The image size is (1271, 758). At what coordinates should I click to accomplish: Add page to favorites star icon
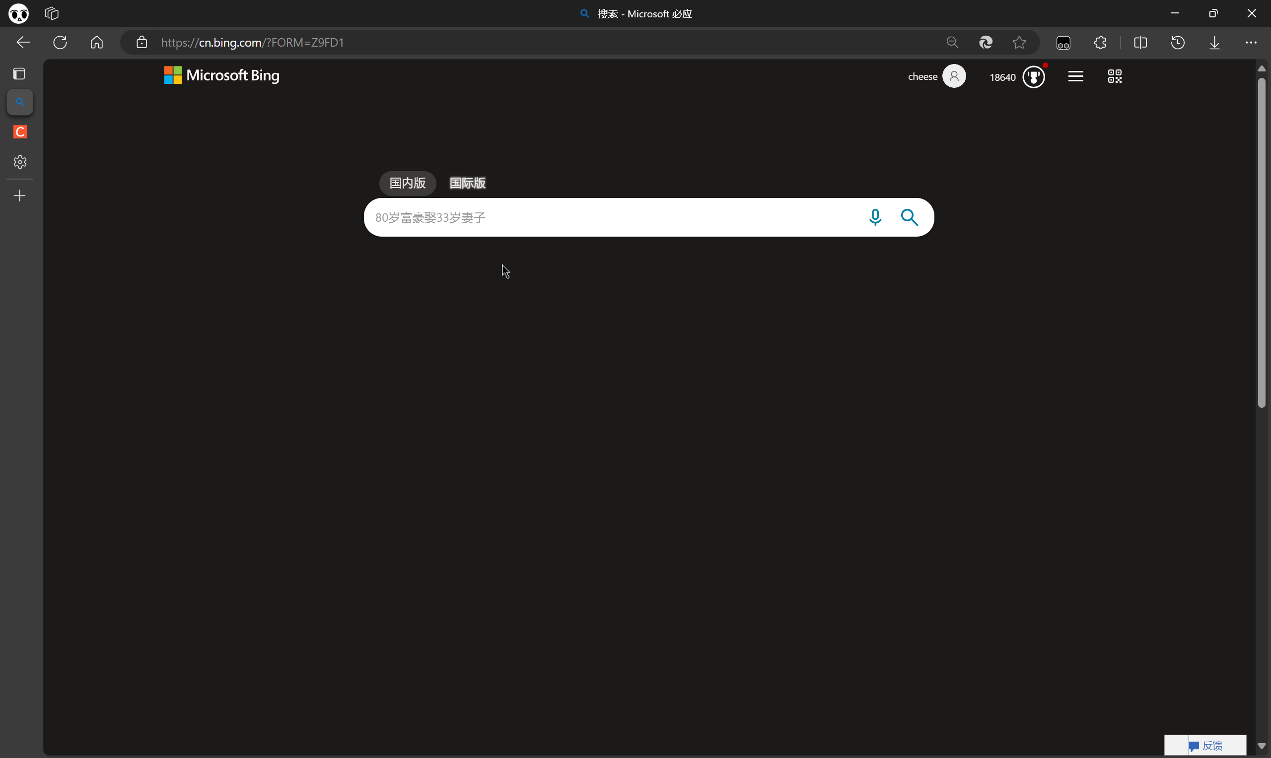(x=1019, y=42)
